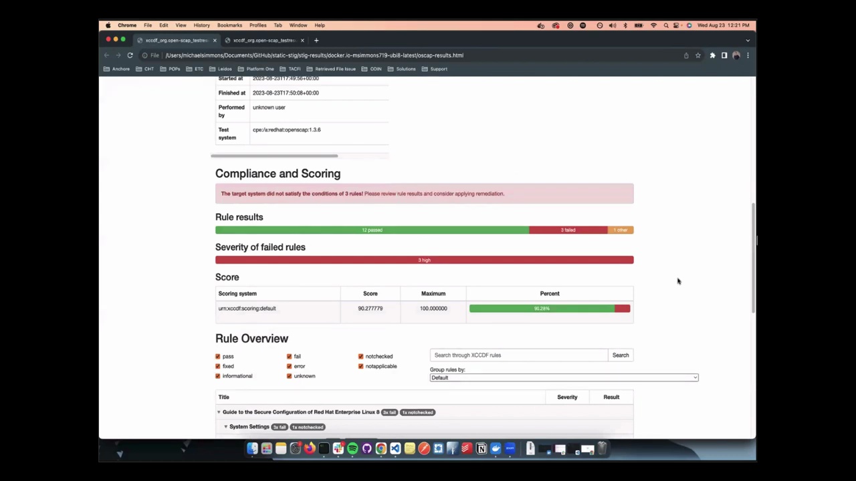Uncheck the notapplicable filter
Screen dimensions: 856x481
click(361, 366)
